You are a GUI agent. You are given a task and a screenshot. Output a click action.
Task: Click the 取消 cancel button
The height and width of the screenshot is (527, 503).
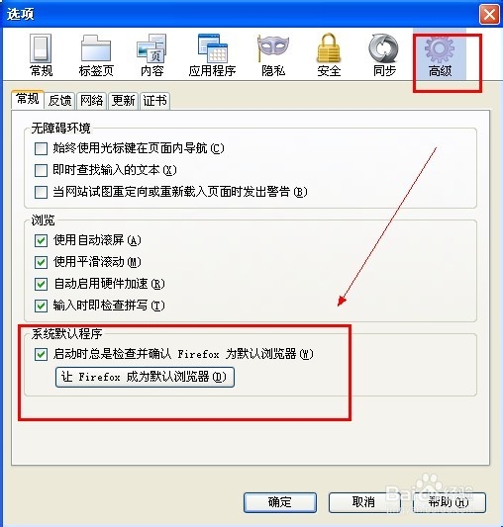(364, 502)
